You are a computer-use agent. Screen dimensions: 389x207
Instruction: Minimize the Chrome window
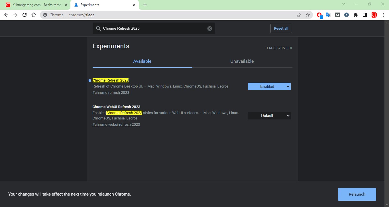point(357,4)
